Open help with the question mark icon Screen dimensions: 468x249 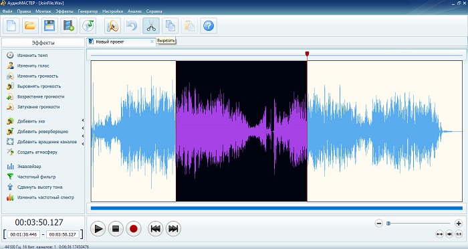coord(209,25)
